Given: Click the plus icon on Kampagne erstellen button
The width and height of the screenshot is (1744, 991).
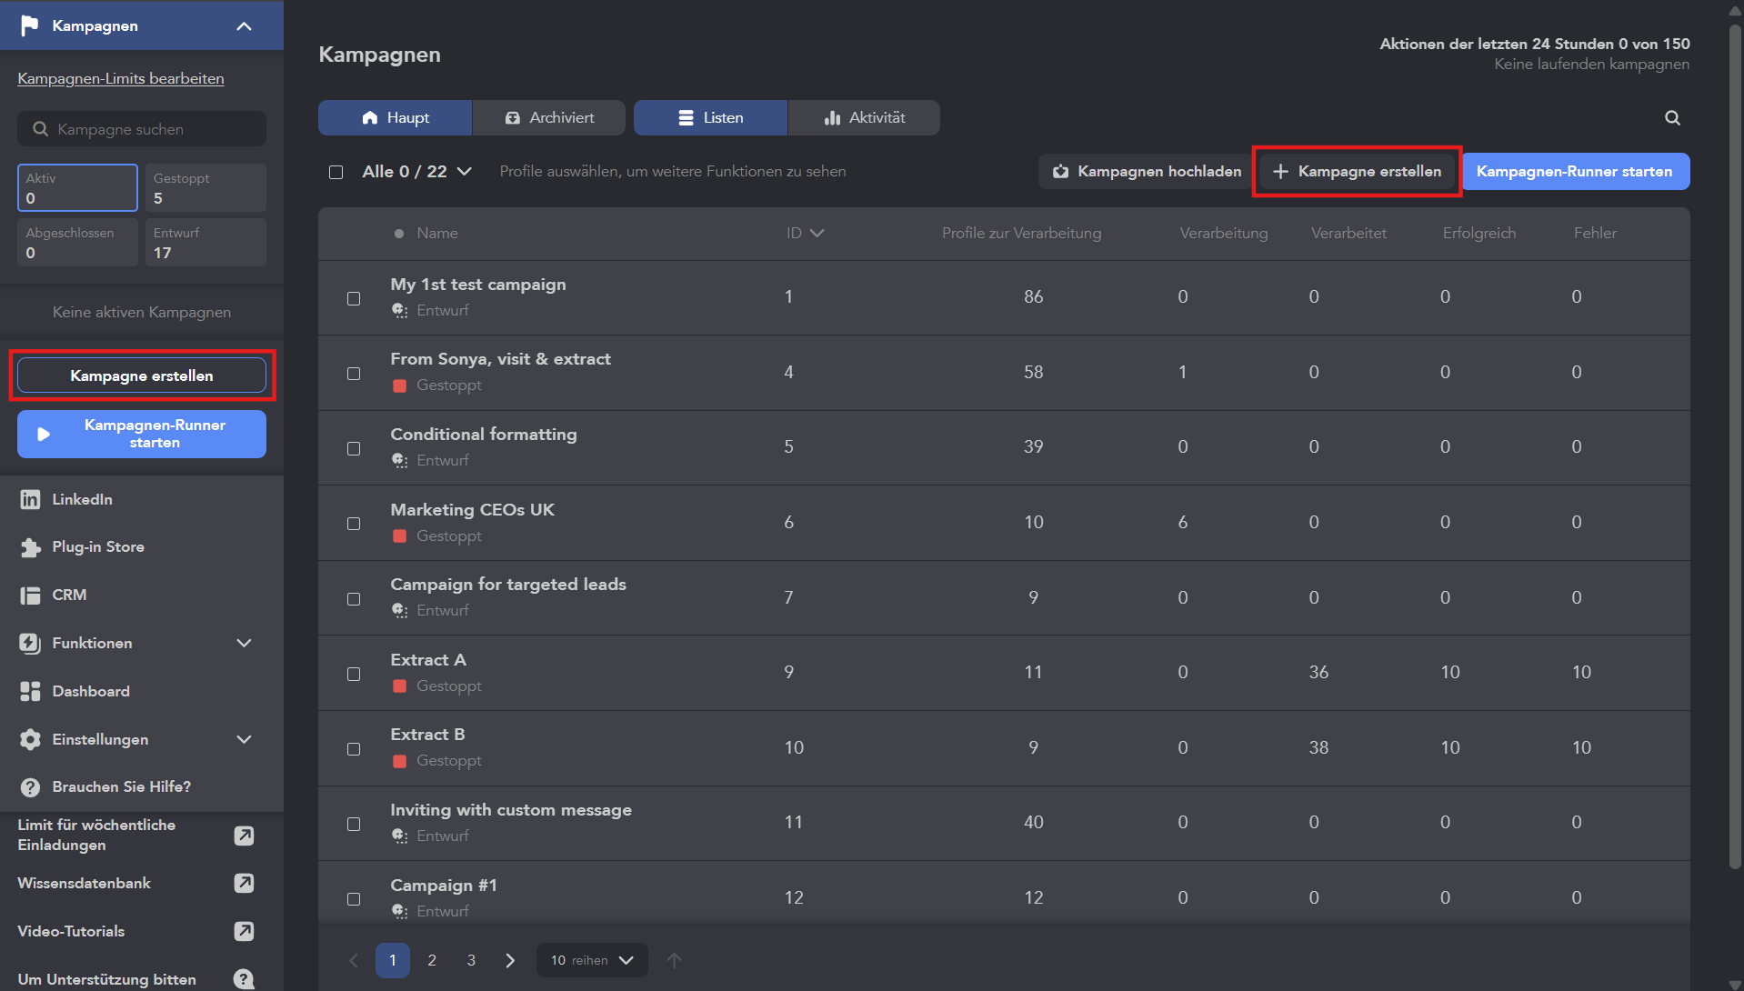Looking at the screenshot, I should pos(1280,172).
